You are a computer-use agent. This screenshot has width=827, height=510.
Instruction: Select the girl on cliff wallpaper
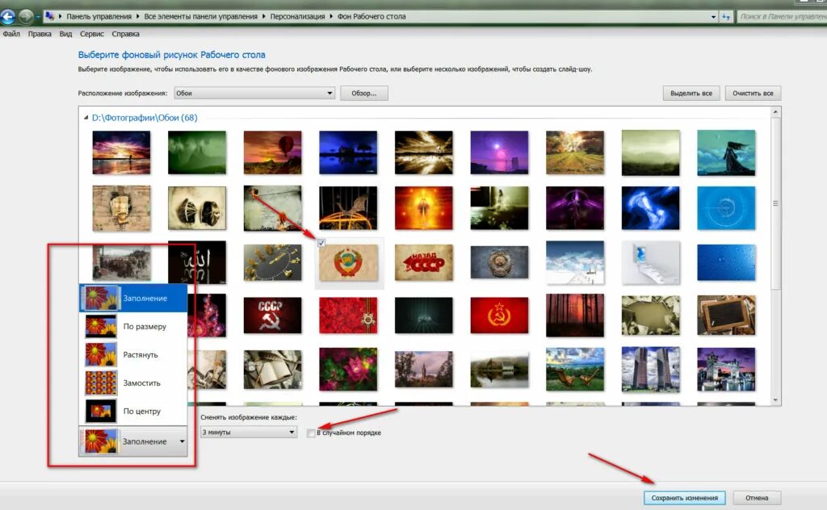coord(726,153)
